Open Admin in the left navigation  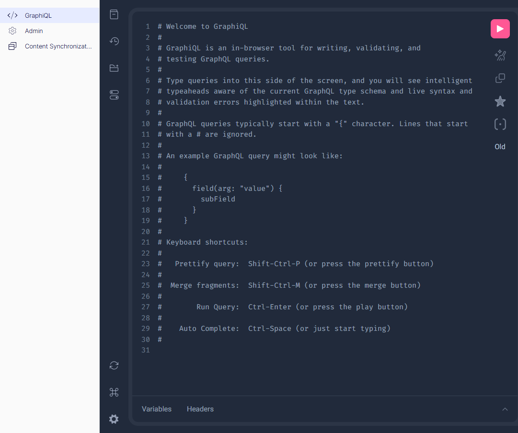(49, 31)
